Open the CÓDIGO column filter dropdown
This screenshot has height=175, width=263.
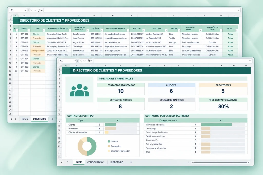(x=29, y=30)
